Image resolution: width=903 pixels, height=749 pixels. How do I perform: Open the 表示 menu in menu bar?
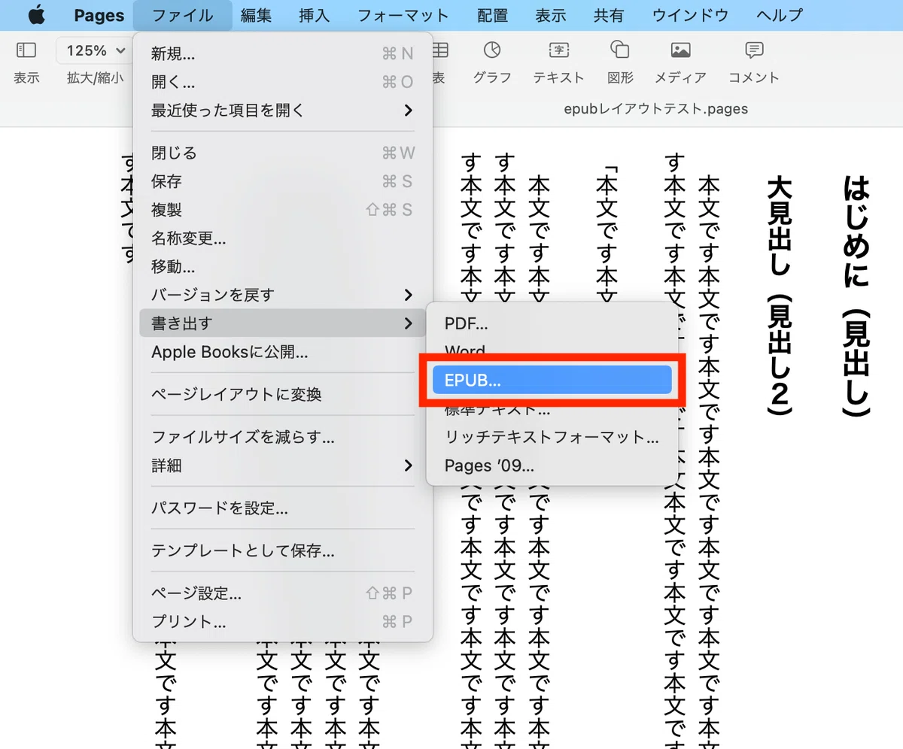point(551,15)
